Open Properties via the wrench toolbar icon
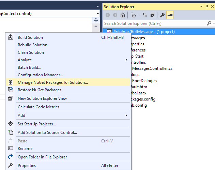The image size is (215, 170). click(x=162, y=15)
